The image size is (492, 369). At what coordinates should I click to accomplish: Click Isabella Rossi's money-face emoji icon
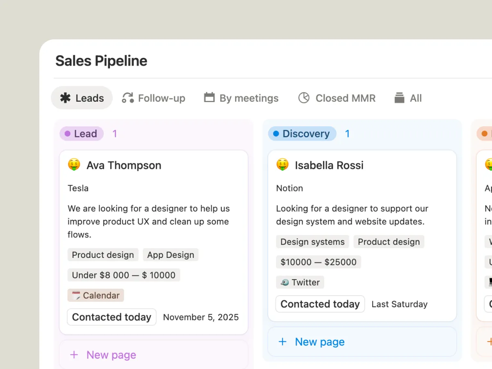pyautogui.click(x=282, y=165)
